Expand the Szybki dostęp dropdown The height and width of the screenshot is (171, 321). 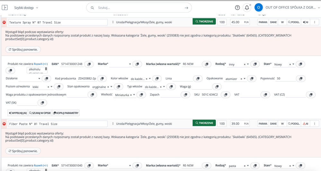[x=26, y=8]
